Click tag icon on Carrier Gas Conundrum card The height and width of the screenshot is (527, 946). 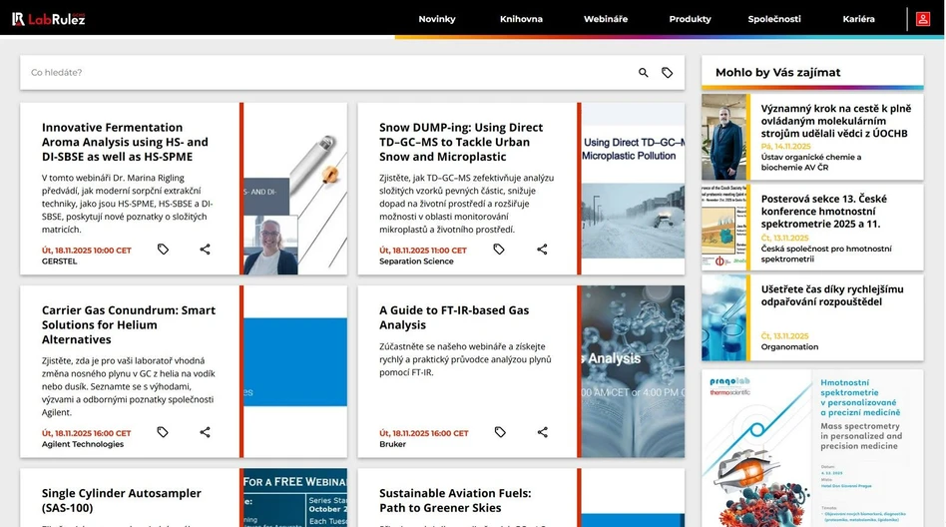pyautogui.click(x=163, y=432)
